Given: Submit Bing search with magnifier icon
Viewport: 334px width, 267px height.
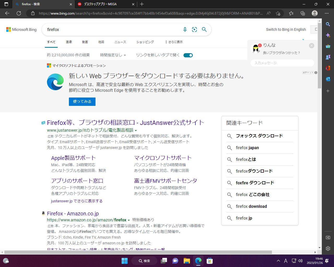Looking at the screenshot, I should pos(204,29).
